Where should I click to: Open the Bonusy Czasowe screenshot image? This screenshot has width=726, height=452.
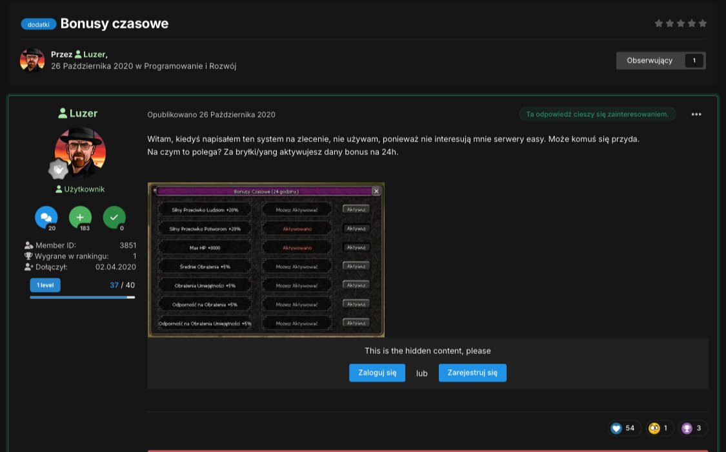(266, 260)
